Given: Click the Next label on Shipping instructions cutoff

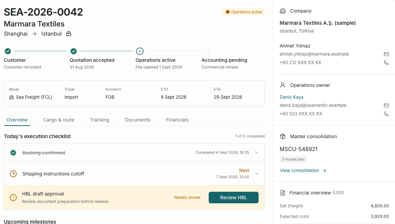Looking at the screenshot, I should (x=244, y=171).
